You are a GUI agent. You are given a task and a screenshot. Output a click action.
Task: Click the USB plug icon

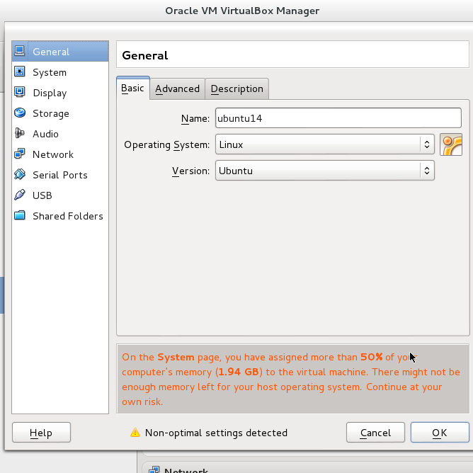click(20, 195)
